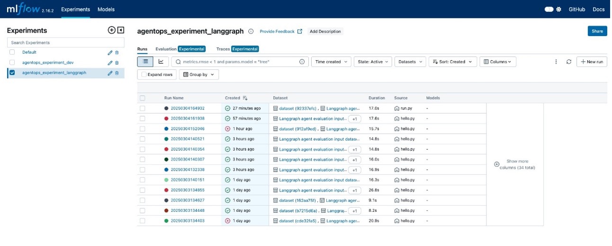Switch to chart view
Image resolution: width=612 pixels, height=246 pixels.
point(161,62)
